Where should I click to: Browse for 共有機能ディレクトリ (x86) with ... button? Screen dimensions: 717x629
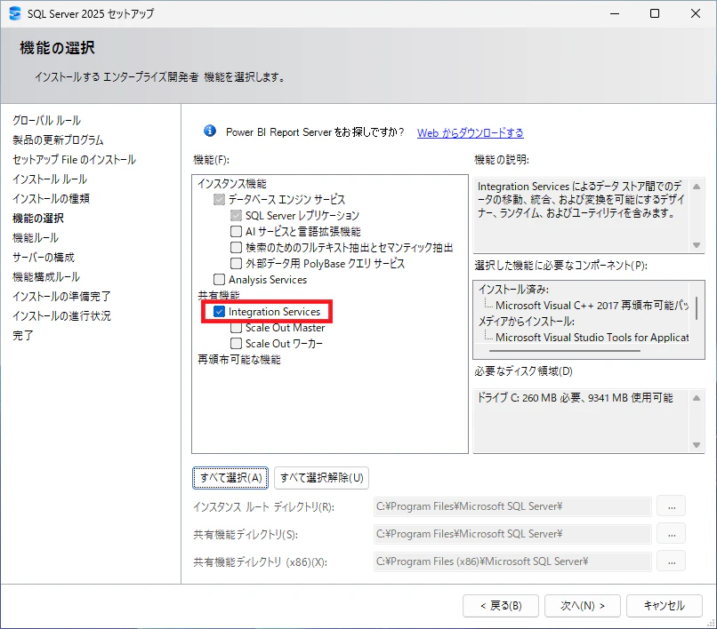tap(672, 561)
